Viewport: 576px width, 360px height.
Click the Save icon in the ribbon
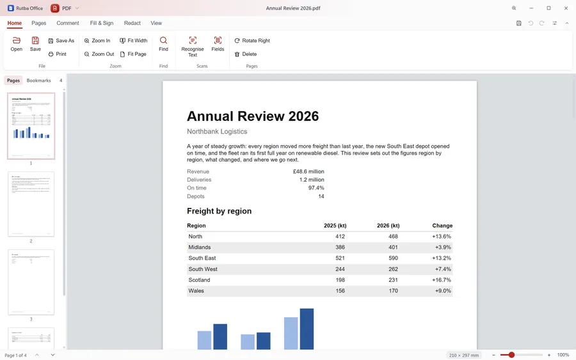[x=35, y=44]
